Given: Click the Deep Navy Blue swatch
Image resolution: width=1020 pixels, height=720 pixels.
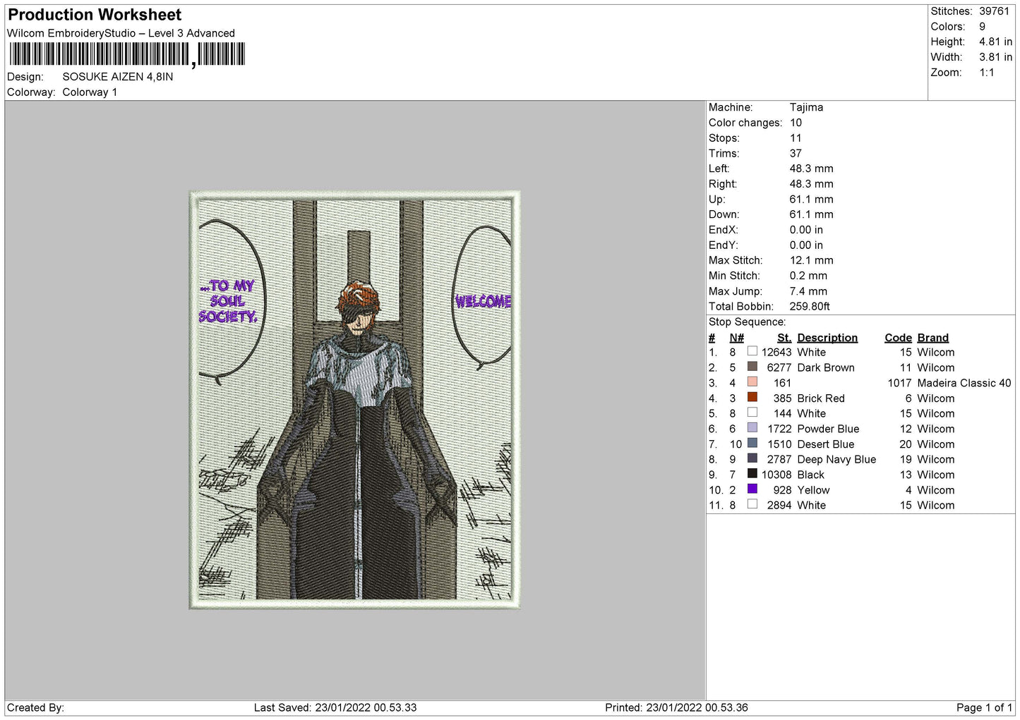Looking at the screenshot, I should pyautogui.click(x=752, y=458).
